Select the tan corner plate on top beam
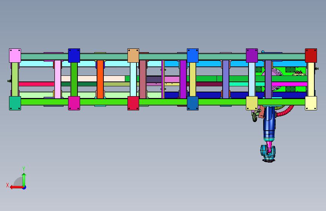This screenshot has height=211, width=326. [x=133, y=56]
